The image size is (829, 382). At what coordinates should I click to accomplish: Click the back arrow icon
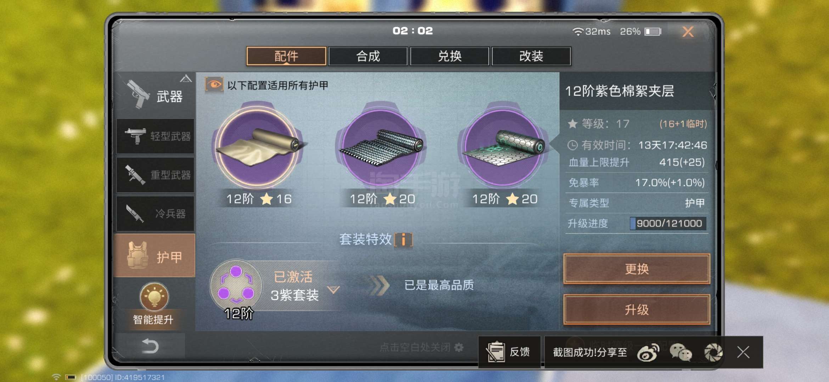tap(150, 346)
